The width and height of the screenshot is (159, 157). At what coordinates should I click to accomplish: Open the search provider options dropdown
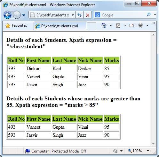[x=155, y=14]
